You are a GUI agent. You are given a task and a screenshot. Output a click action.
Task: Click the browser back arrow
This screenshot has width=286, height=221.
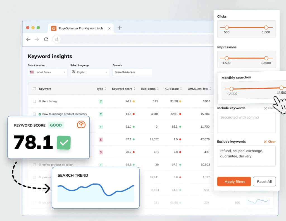28,39
